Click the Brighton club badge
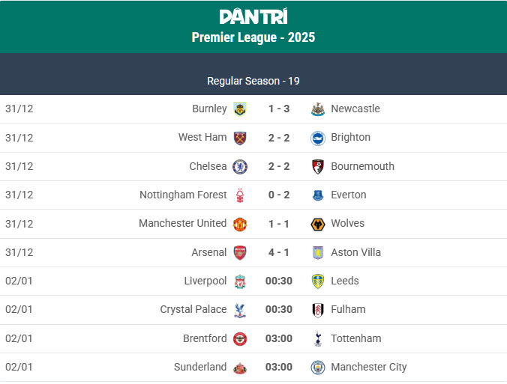The image size is (507, 384). pyautogui.click(x=318, y=138)
